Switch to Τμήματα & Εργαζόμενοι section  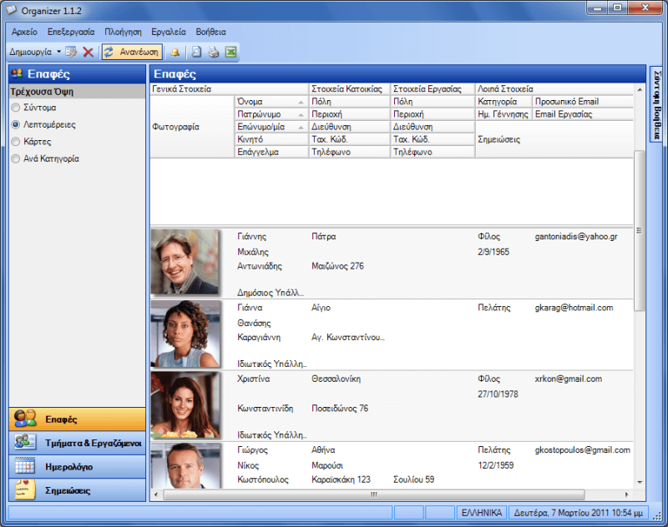[77, 443]
